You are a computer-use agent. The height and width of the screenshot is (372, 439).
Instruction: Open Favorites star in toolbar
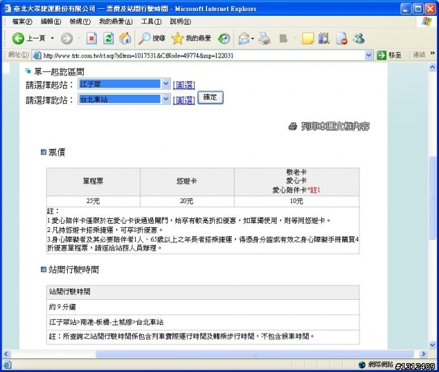point(191,38)
